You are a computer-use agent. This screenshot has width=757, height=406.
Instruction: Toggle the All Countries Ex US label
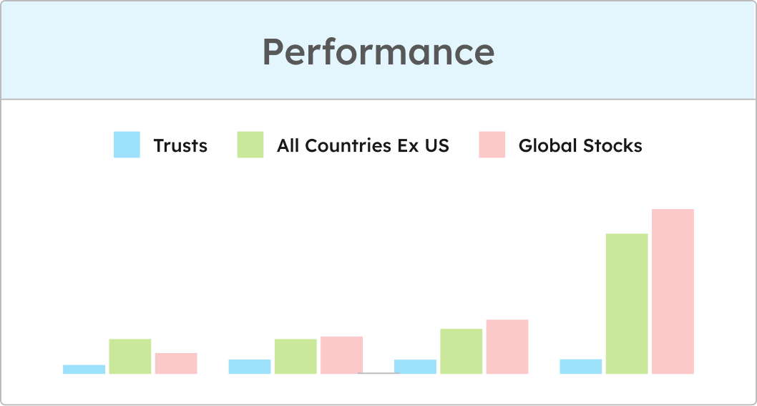[363, 146]
